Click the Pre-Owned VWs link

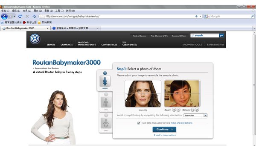(x=159, y=36)
